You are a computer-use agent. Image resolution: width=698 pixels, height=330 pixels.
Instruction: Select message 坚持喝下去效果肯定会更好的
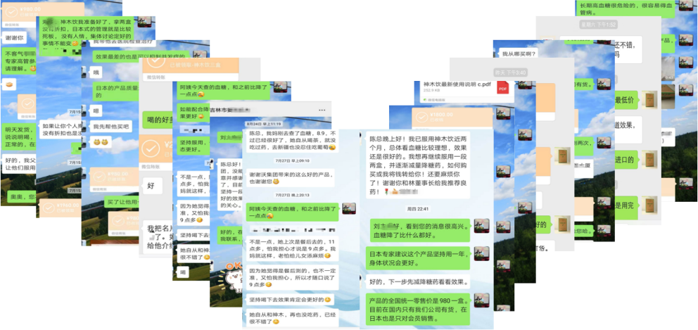290,299
